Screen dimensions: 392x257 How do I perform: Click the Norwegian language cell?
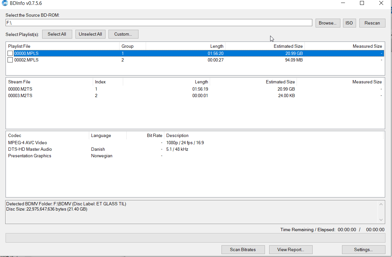pyautogui.click(x=102, y=156)
